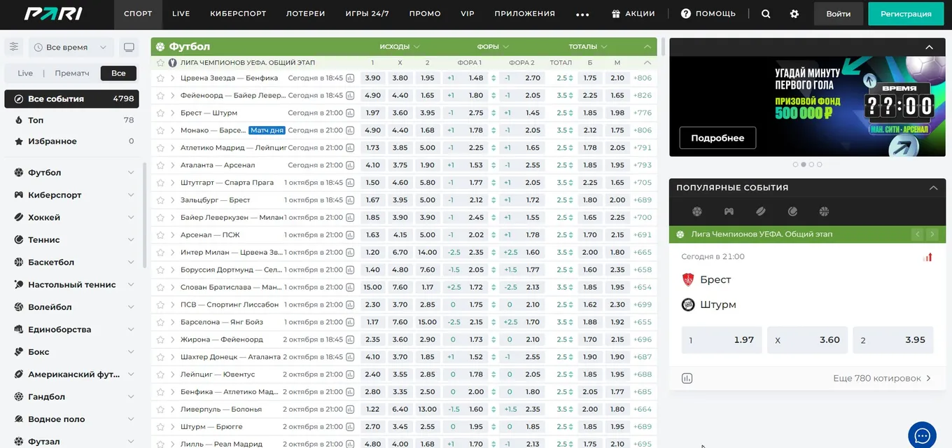Favorite the Аталанта — Арсенал match star
This screenshot has height=448, width=952.
pyautogui.click(x=160, y=165)
